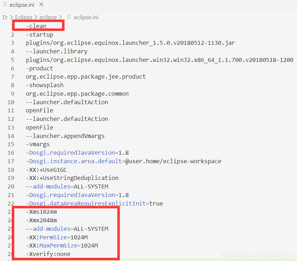Click the -XX:+UseG1GC line
The image size is (297, 261).
pos(46,170)
